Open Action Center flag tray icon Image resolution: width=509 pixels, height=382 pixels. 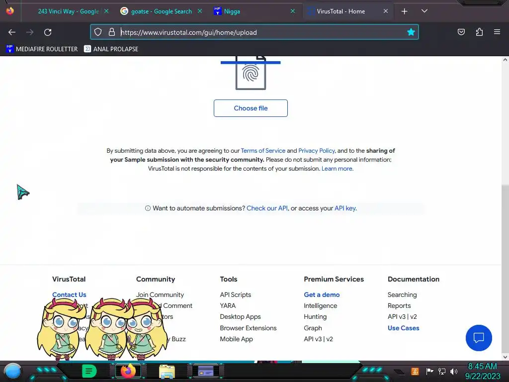[430, 371]
